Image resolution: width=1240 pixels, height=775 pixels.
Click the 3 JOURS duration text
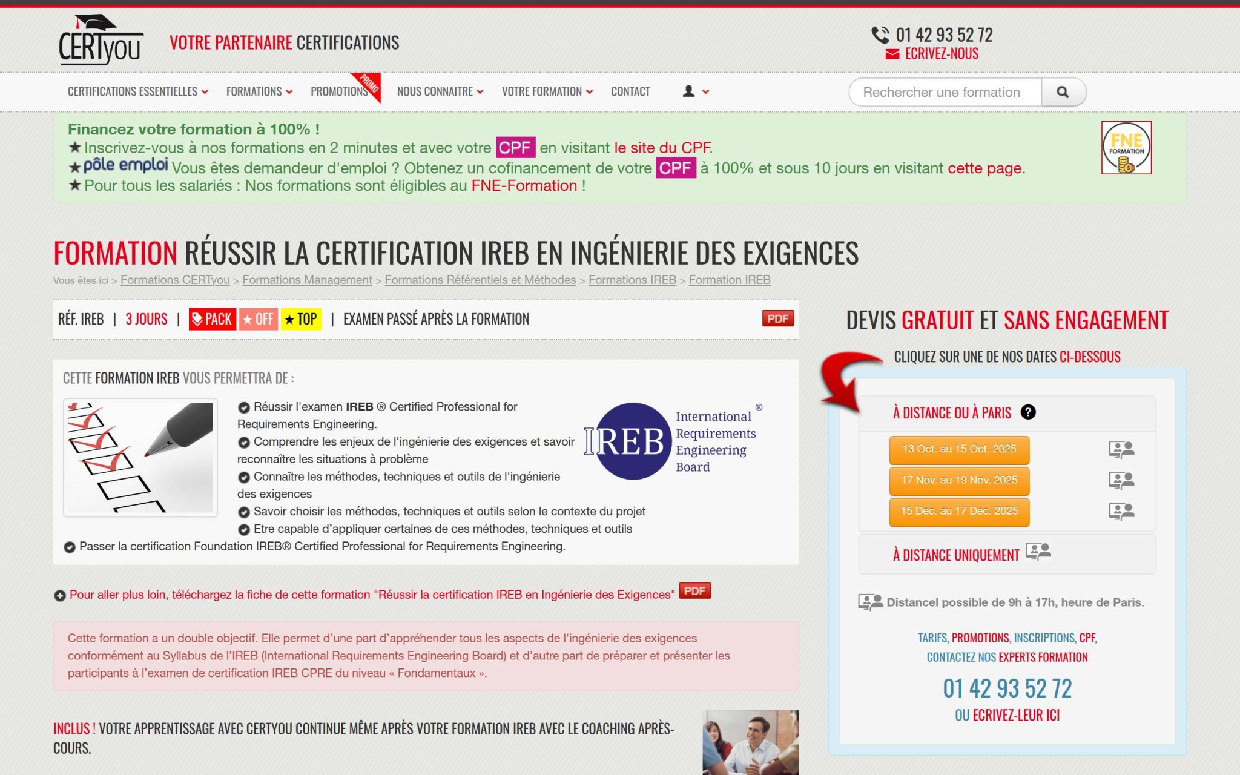coord(147,319)
